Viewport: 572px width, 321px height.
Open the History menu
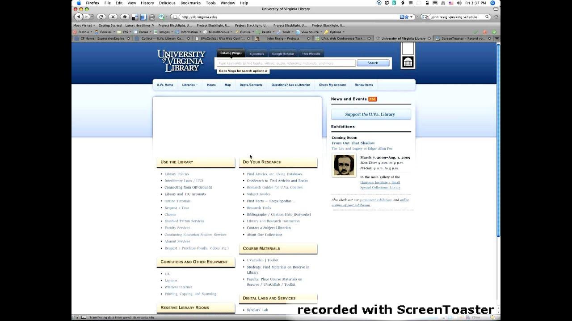[x=147, y=3]
